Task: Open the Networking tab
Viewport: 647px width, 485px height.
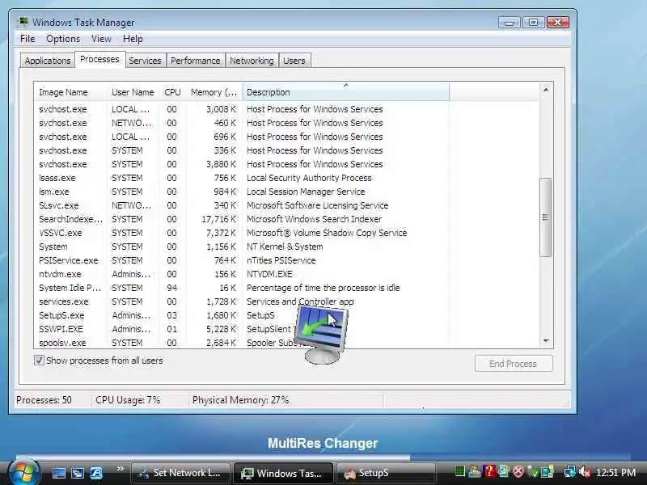Action: point(252,61)
